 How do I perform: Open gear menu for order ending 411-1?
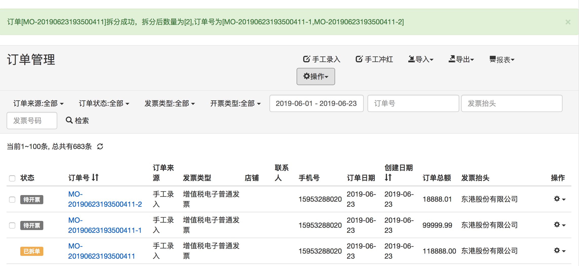pyautogui.click(x=559, y=225)
